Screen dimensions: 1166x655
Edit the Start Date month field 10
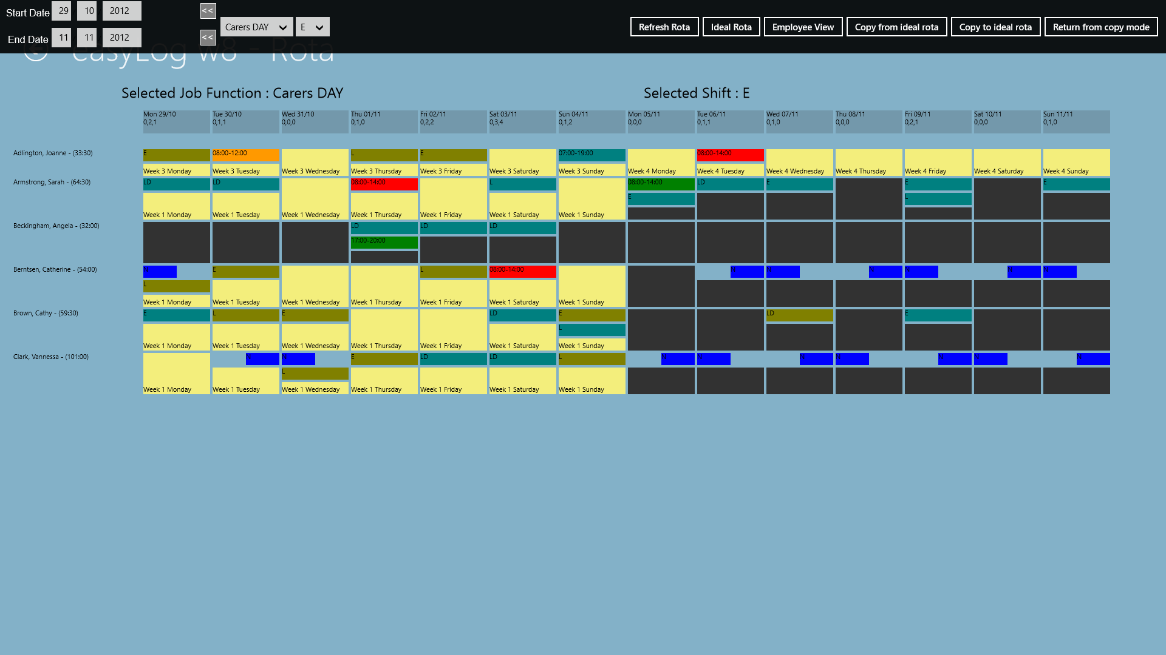pos(87,11)
